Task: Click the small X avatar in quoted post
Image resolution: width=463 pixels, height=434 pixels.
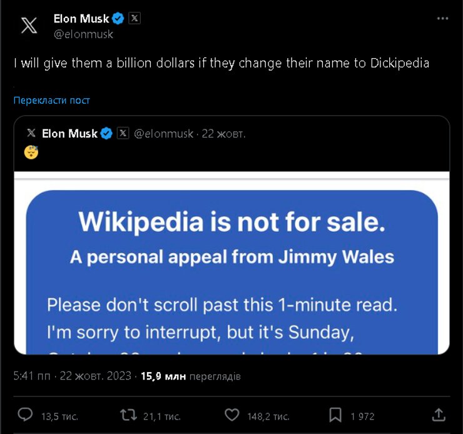Action: tap(31, 133)
